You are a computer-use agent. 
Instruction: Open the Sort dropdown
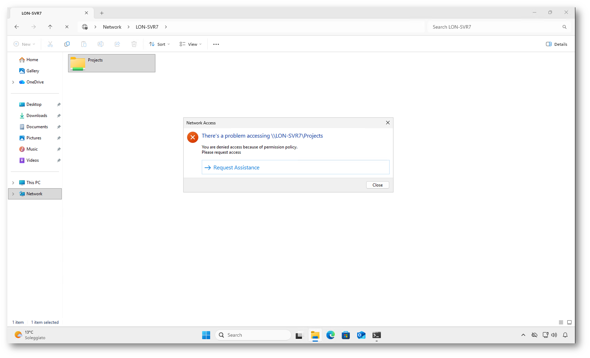coord(159,44)
